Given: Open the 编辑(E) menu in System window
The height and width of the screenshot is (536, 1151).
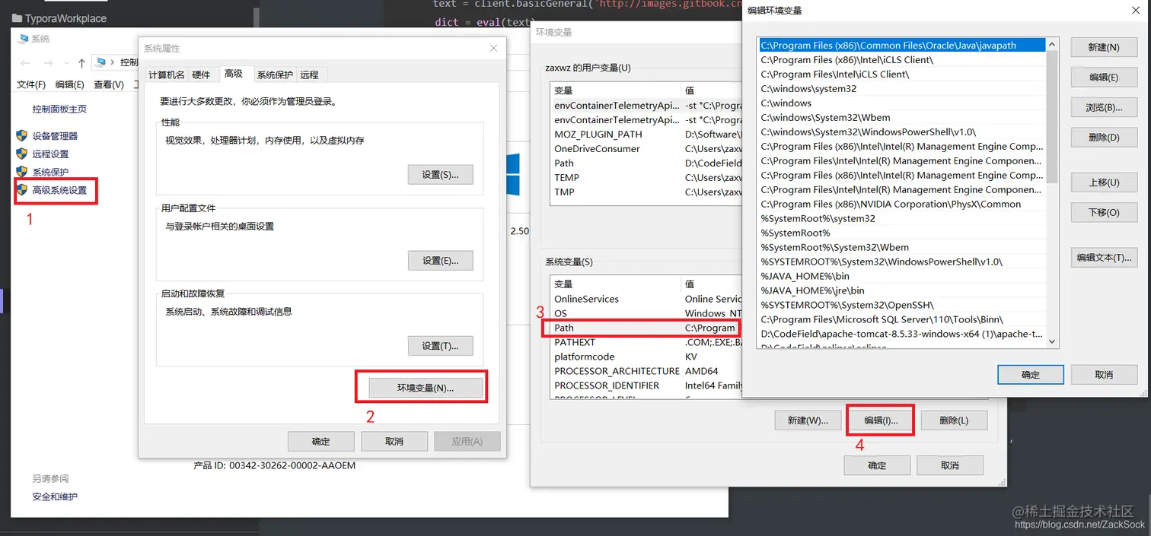Looking at the screenshot, I should coord(69,84).
